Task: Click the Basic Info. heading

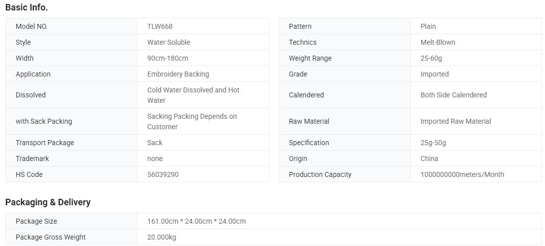Action: point(26,7)
